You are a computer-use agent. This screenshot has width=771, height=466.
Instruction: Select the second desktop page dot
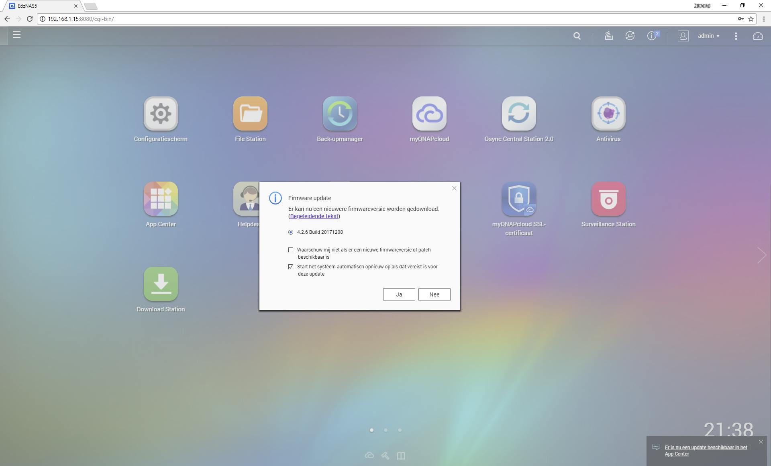[385, 430]
